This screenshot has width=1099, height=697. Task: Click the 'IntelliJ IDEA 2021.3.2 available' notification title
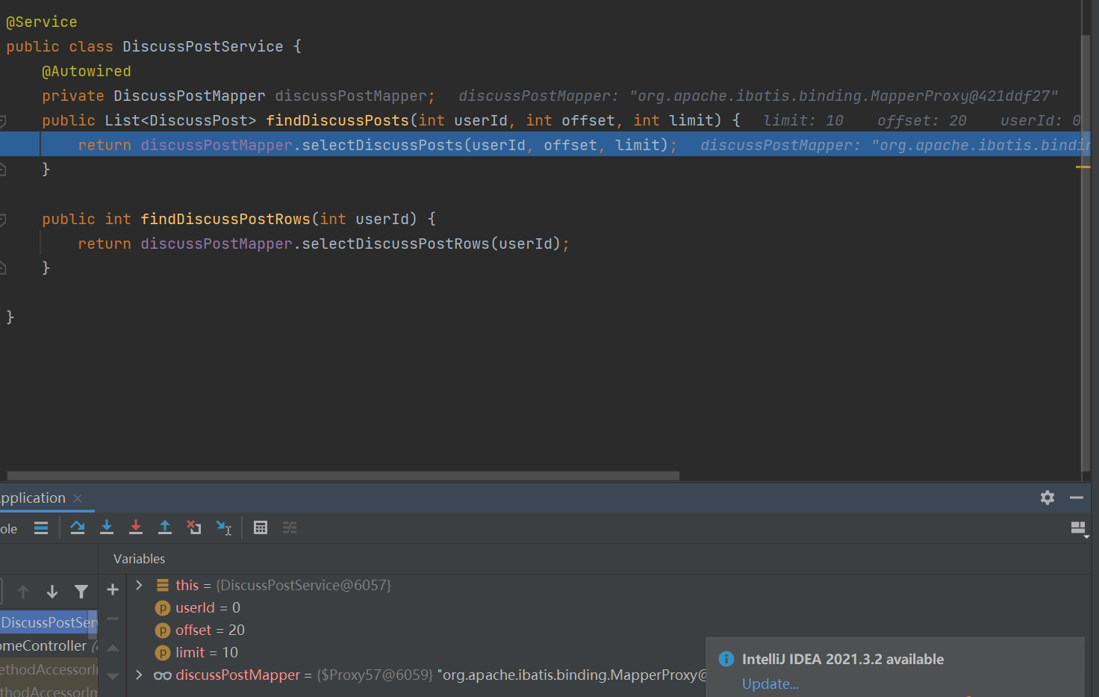(x=843, y=659)
